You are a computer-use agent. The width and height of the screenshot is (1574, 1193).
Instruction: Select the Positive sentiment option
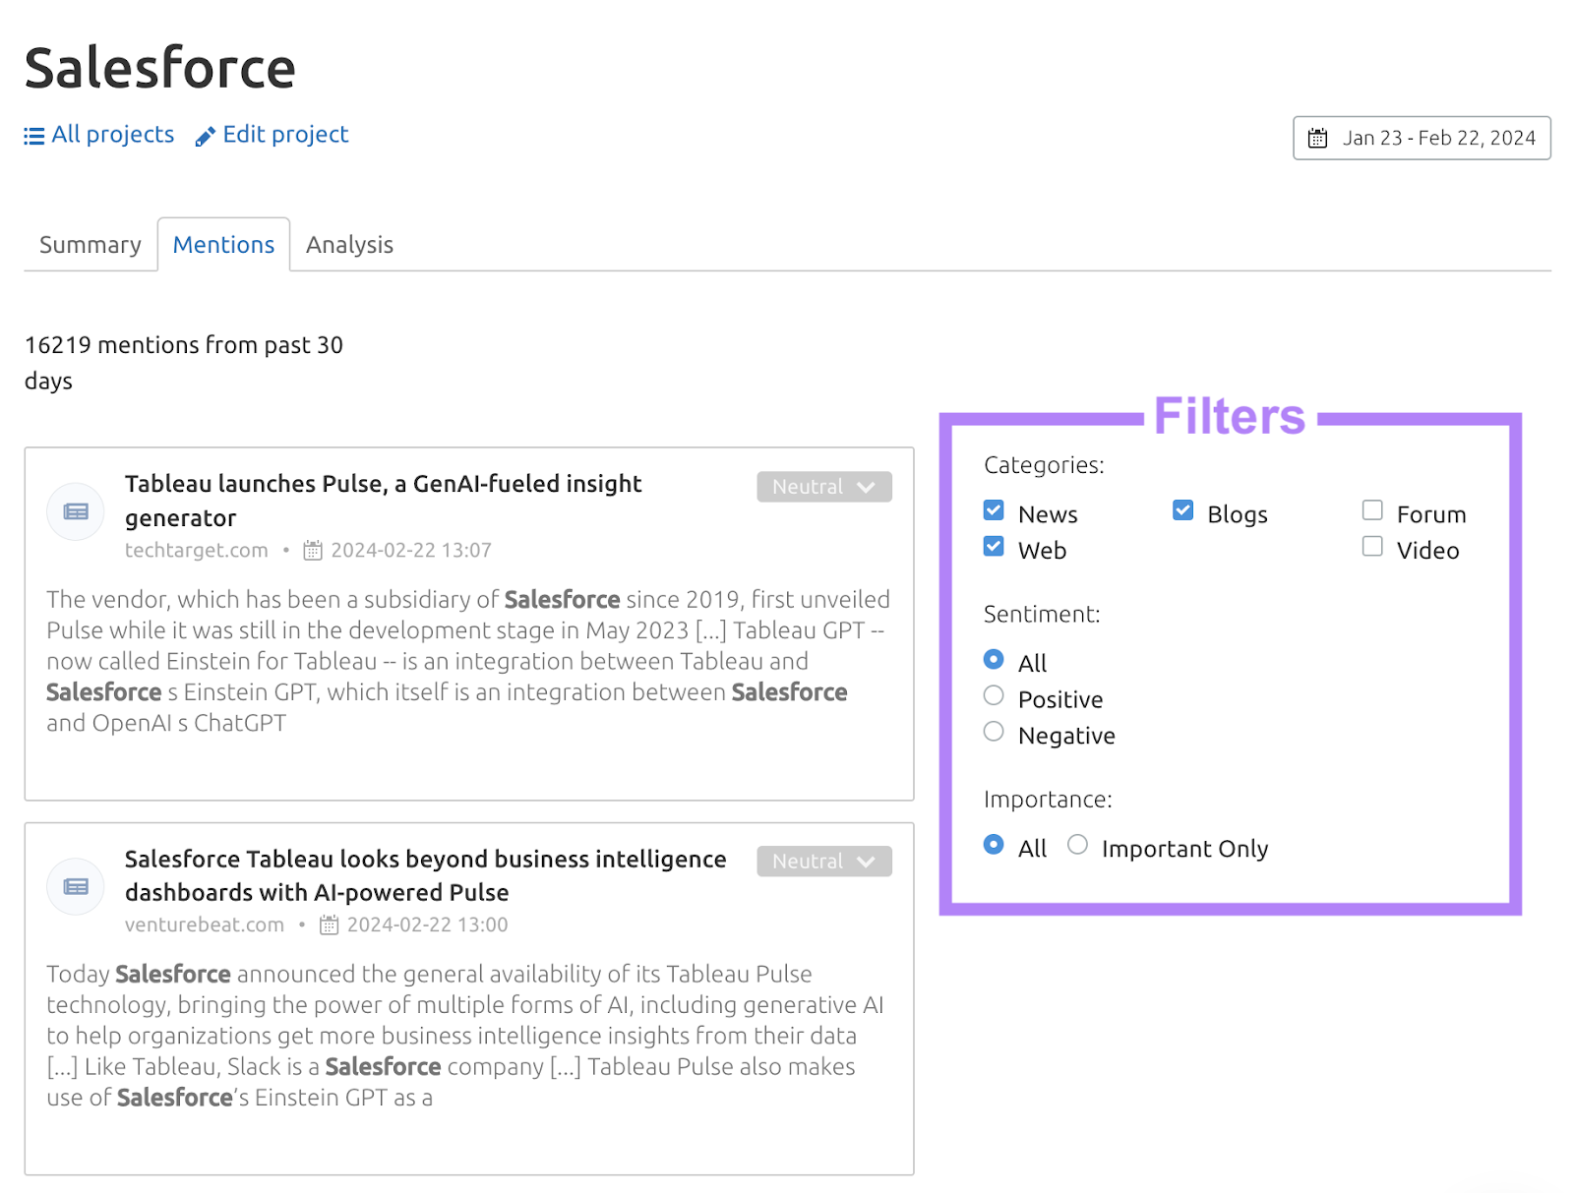tap(994, 695)
